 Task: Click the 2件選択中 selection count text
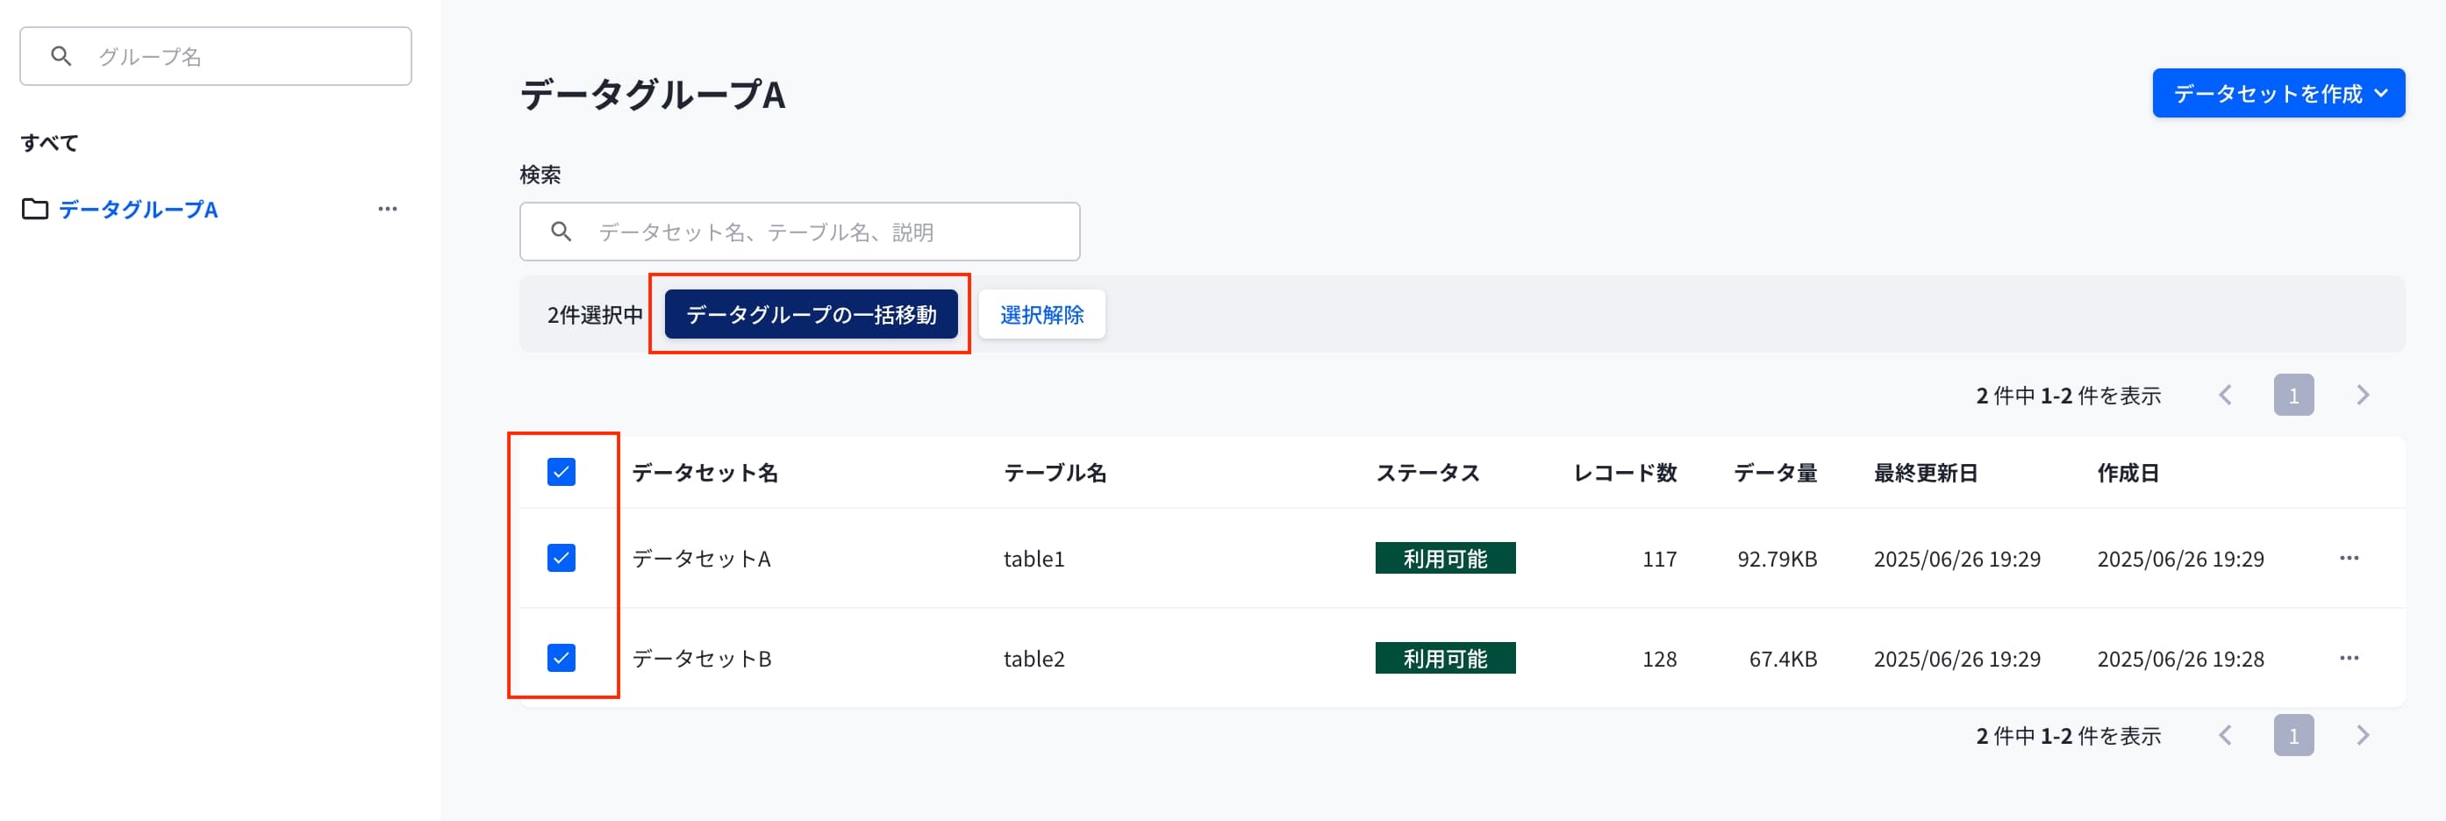click(595, 315)
